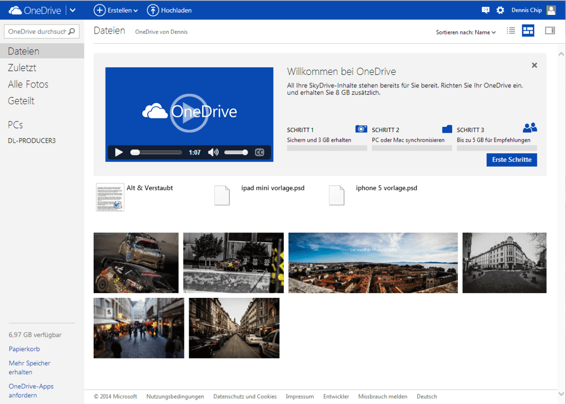This screenshot has height=404, width=566.
Task: Toggle the details pane open
Action: (x=549, y=30)
